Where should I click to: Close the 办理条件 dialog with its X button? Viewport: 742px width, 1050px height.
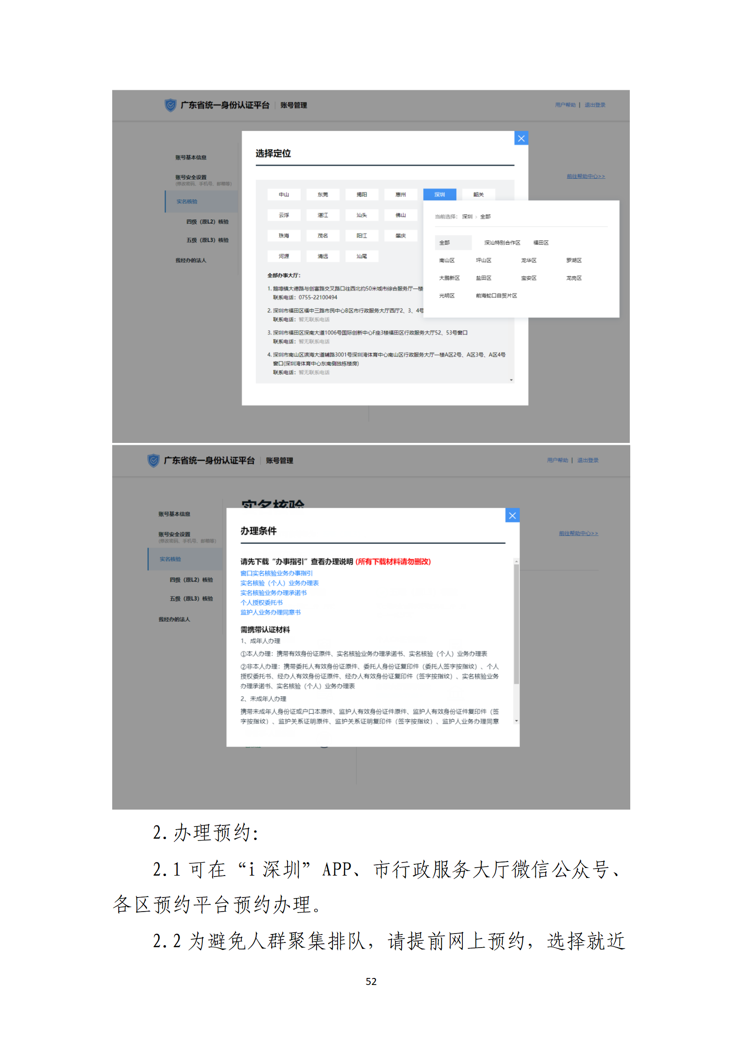[x=512, y=515]
